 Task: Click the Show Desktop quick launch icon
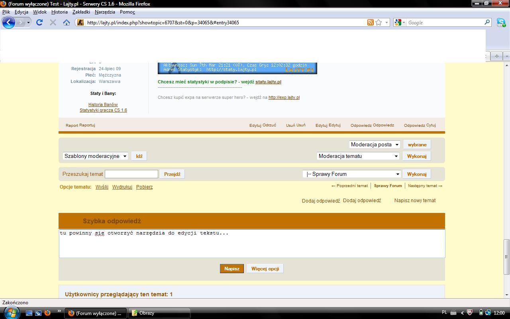tap(29, 313)
